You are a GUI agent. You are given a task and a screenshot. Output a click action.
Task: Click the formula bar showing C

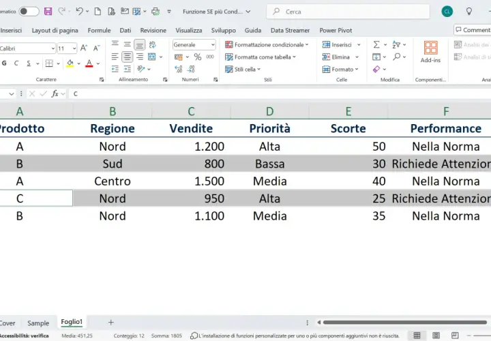[x=280, y=93]
